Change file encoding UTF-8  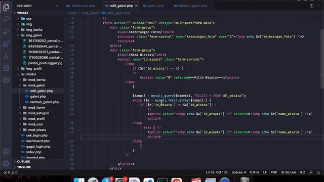pos(254,172)
